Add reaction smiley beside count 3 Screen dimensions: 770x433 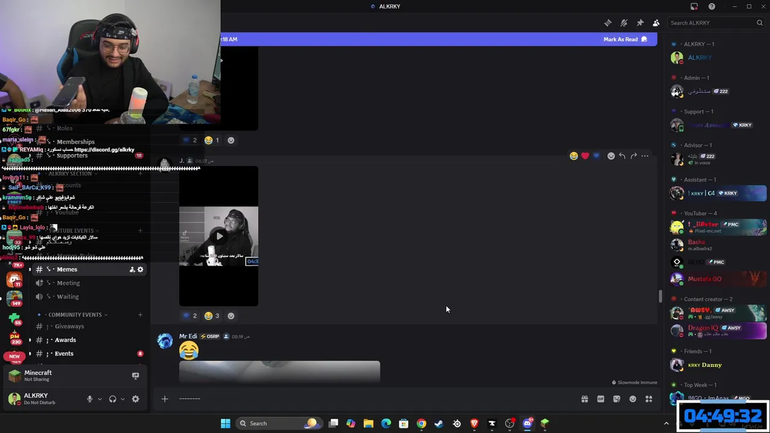tap(231, 316)
